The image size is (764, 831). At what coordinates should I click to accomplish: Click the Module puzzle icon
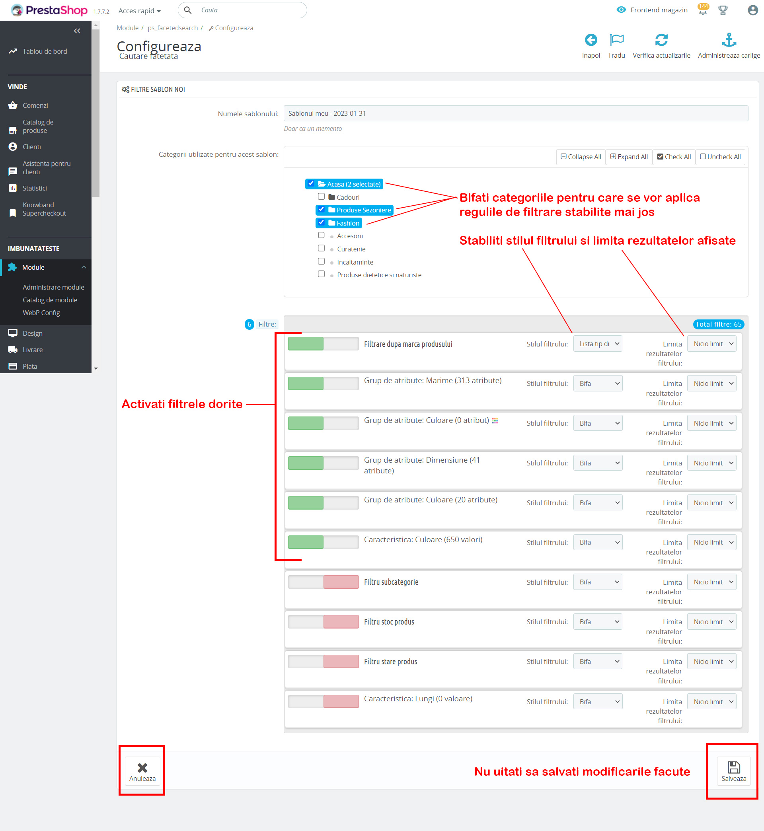click(x=12, y=267)
